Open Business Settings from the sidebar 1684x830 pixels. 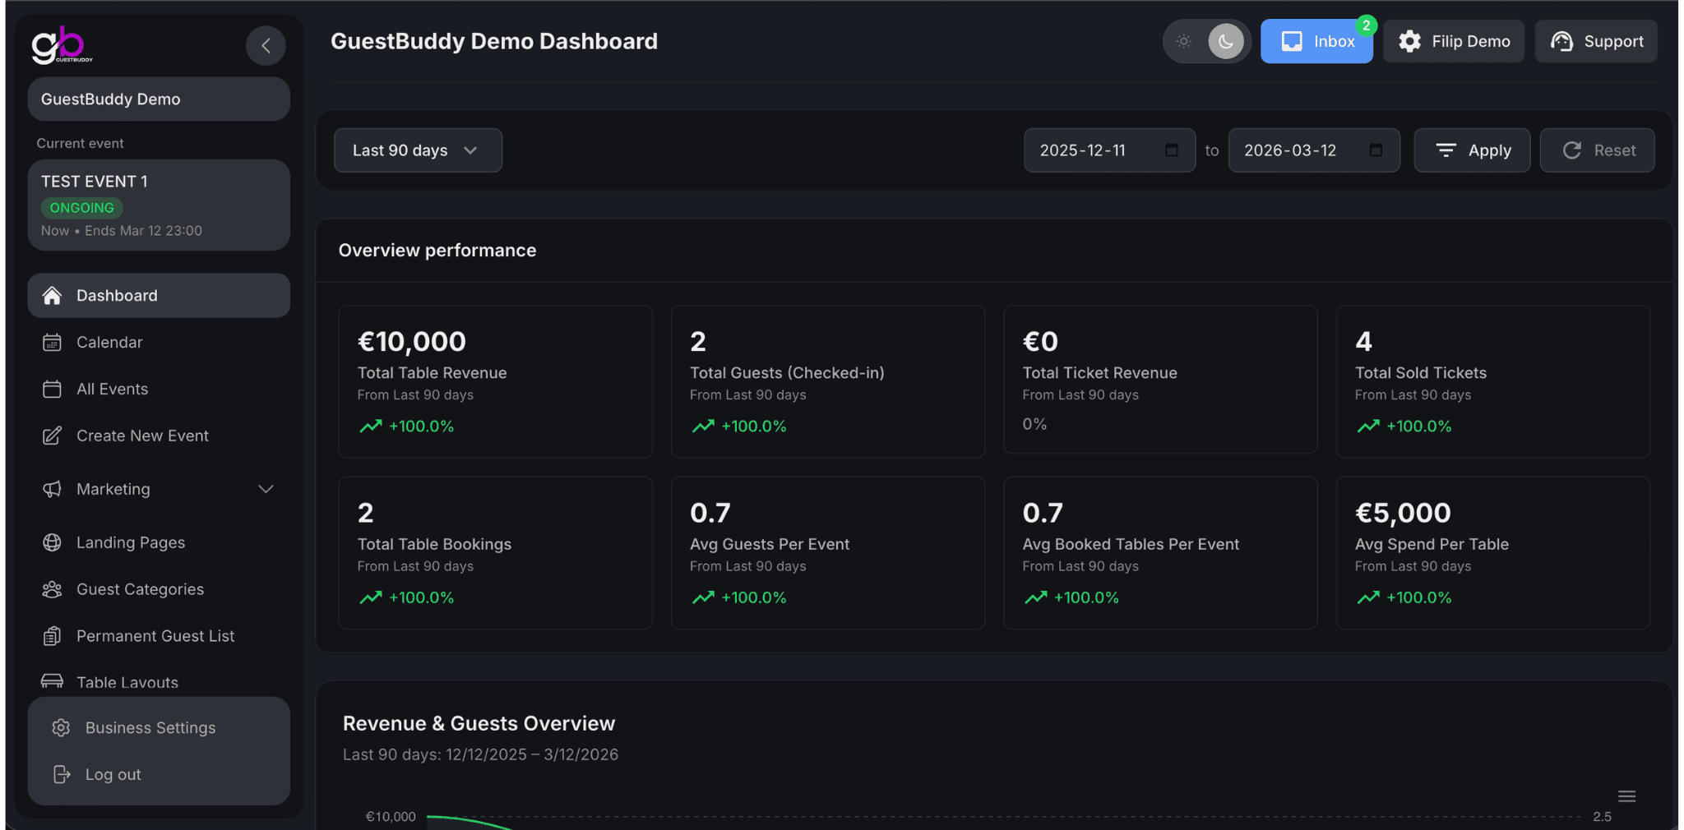[149, 727]
